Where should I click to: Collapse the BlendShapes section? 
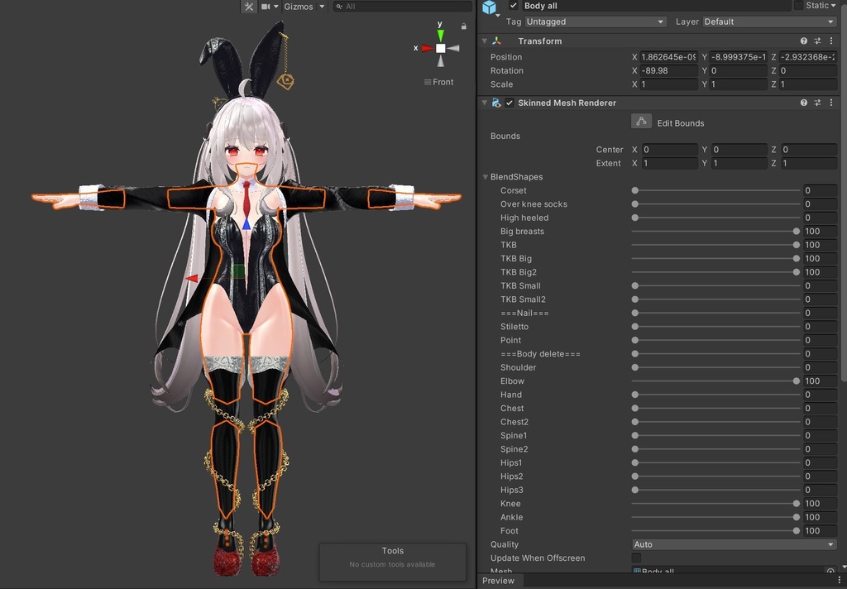[485, 176]
